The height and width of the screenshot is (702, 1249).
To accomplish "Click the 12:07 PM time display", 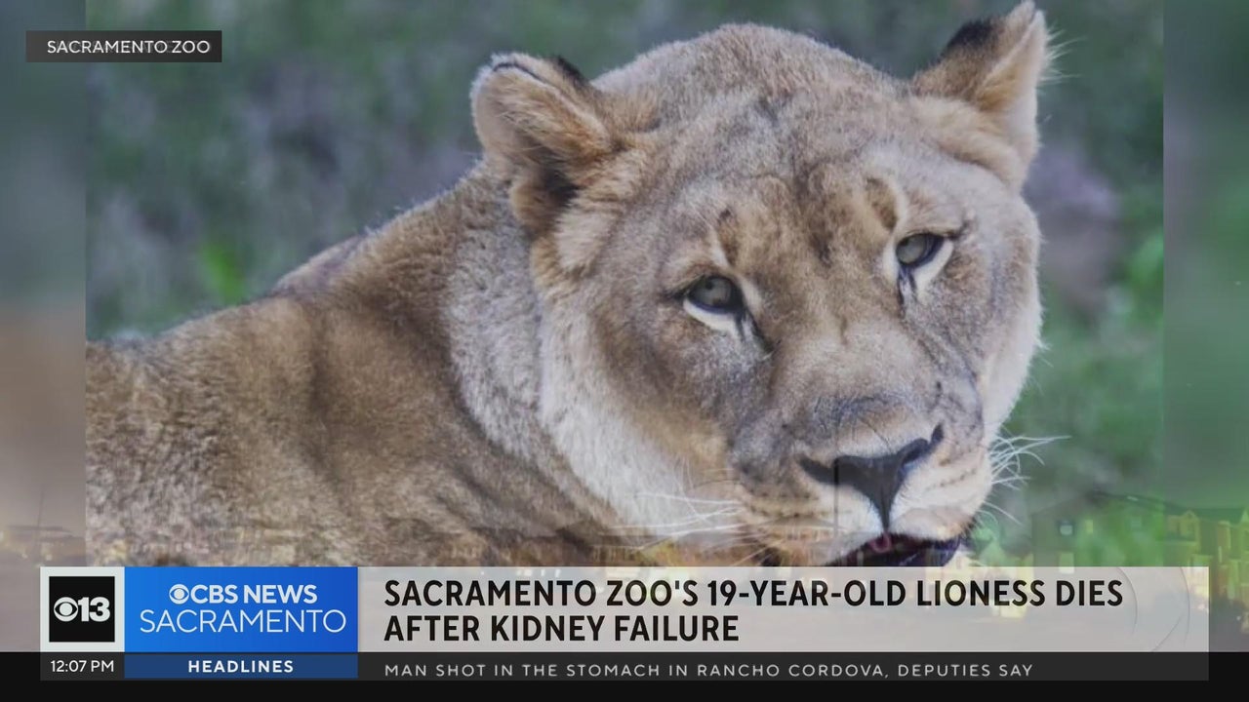I will (82, 667).
